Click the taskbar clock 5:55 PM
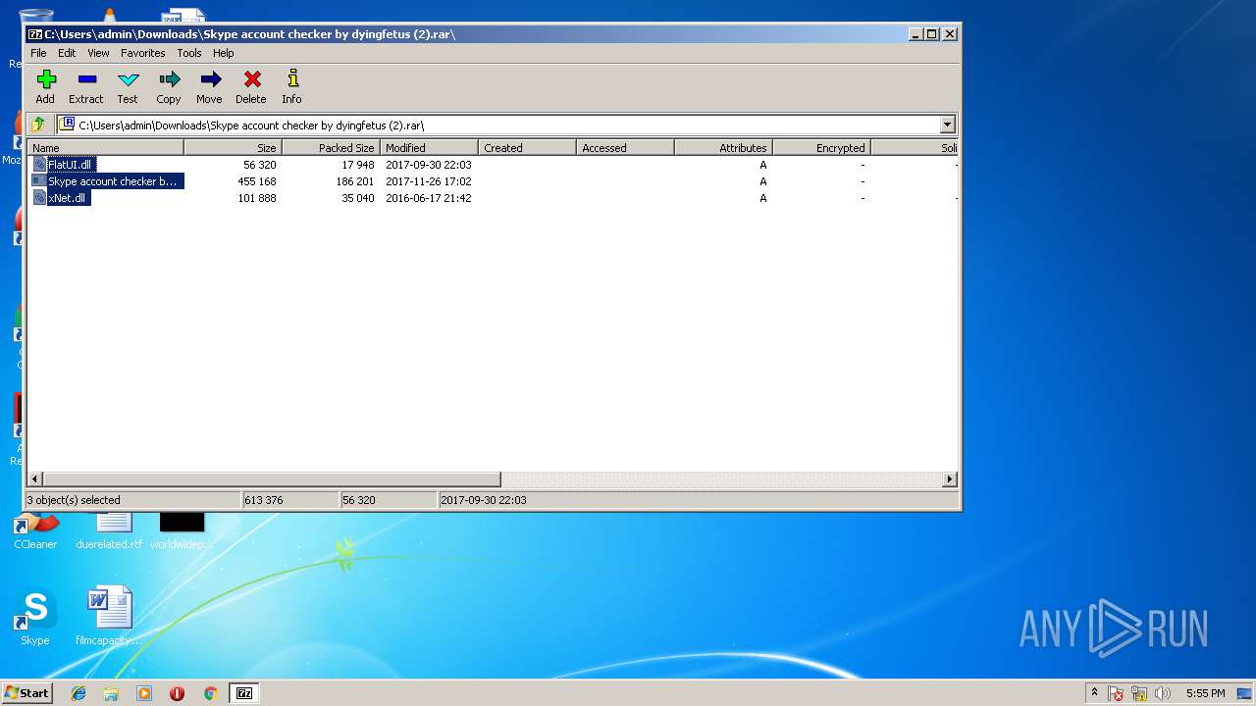 [1205, 693]
